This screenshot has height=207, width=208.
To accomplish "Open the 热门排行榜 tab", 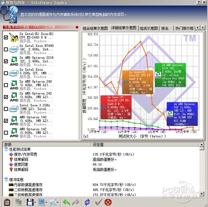I will [x=184, y=28].
